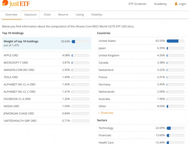The height and width of the screenshot is (144, 189).
Task: Click the United States weight bar
Action: [176, 41]
